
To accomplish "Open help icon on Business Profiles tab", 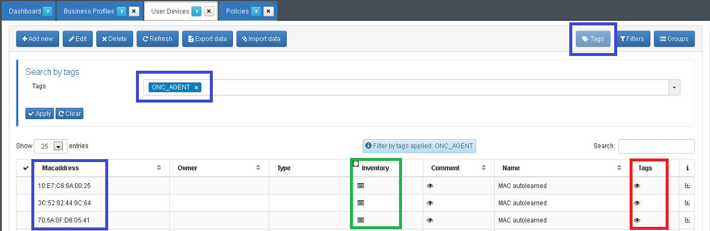I will [121, 11].
